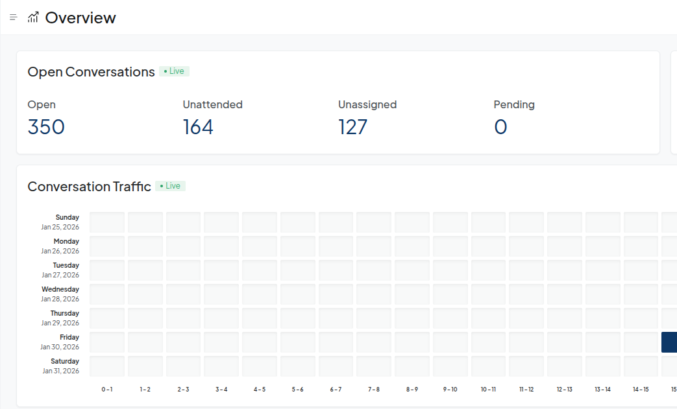Image resolution: width=677 pixels, height=409 pixels.
Task: Click the Sunday Jan 25, 2026 row label
Action: tap(60, 222)
